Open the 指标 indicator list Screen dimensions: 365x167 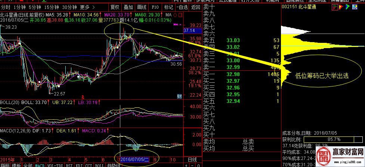point(5,165)
